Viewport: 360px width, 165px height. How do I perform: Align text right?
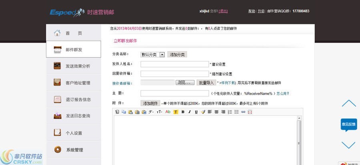click(x=223, y=112)
